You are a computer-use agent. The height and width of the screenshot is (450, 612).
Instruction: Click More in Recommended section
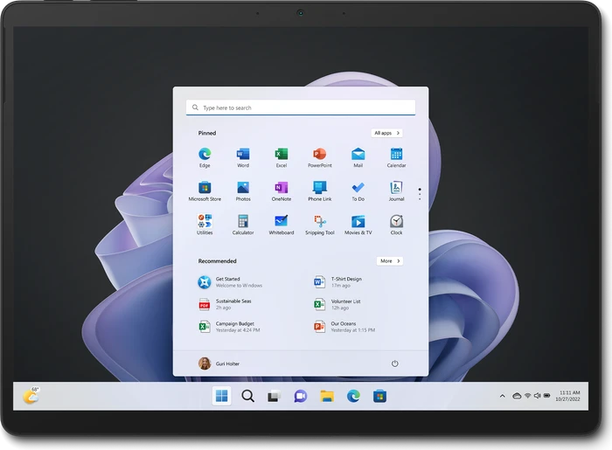390,261
